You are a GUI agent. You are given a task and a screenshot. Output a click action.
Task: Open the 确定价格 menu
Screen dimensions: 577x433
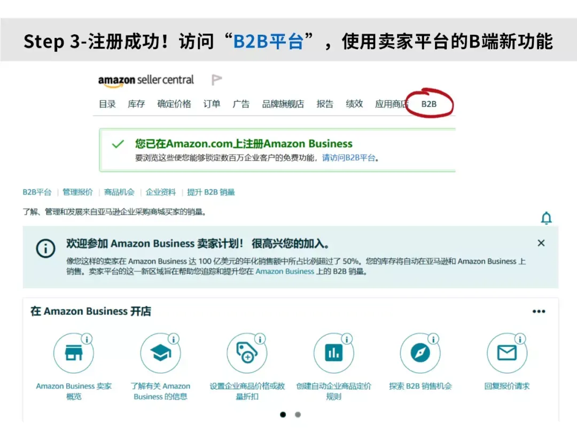[x=174, y=104]
